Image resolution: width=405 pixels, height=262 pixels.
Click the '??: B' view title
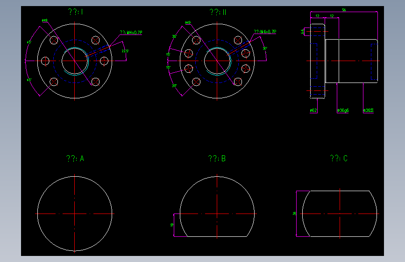coord(217,159)
